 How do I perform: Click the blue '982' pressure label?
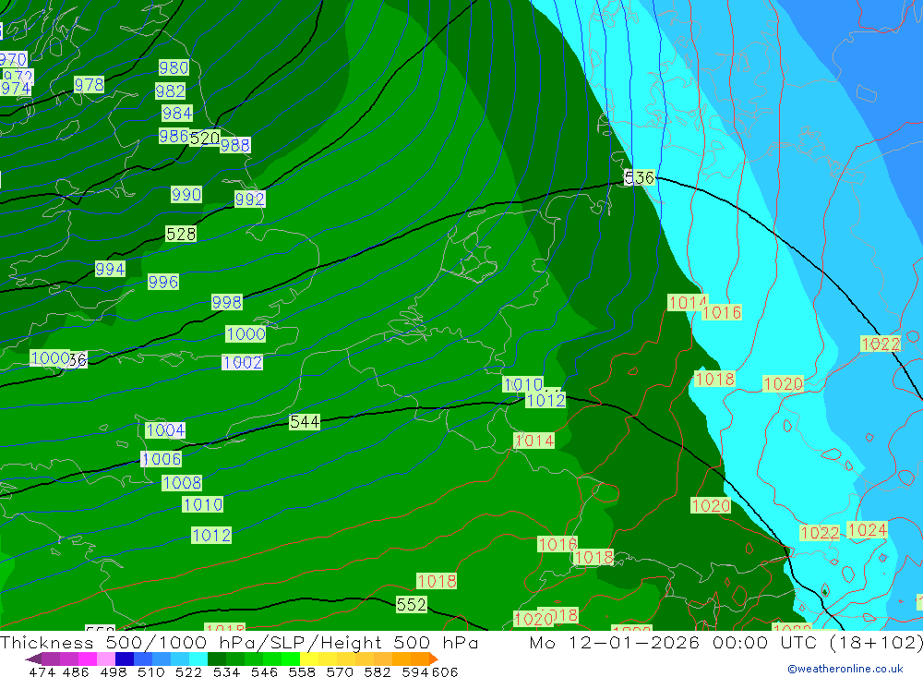pos(170,91)
